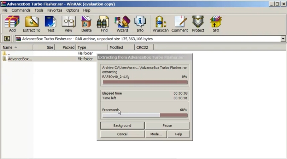Open the View toolbar icon

(x=68, y=24)
